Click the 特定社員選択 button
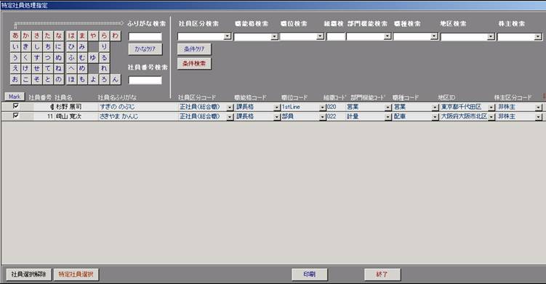The image size is (546, 284). 76,275
